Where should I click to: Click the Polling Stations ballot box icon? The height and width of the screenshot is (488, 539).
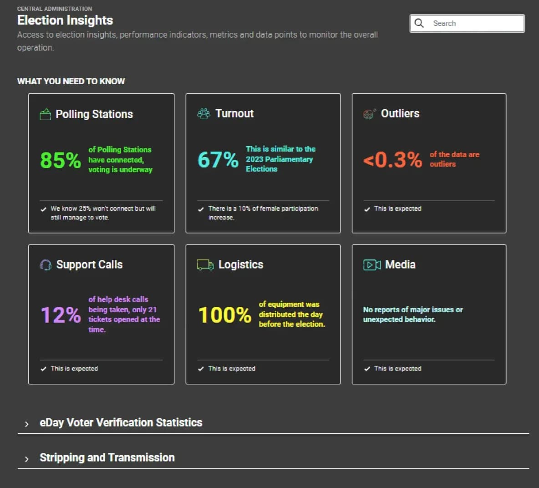45,114
